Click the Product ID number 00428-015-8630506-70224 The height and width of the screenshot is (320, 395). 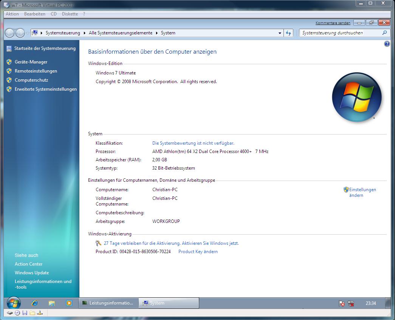point(145,252)
